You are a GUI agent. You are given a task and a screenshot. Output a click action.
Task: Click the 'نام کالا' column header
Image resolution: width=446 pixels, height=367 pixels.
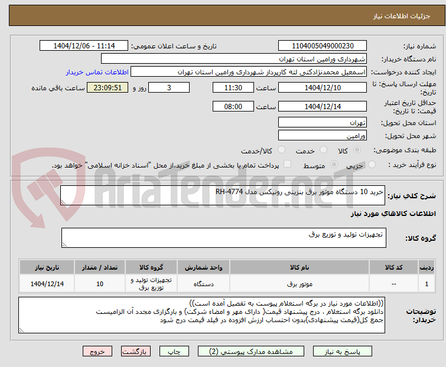[299, 267]
